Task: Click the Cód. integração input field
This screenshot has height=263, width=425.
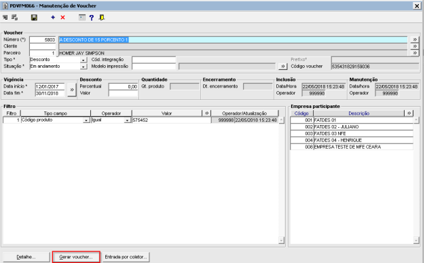Action: tap(153, 60)
